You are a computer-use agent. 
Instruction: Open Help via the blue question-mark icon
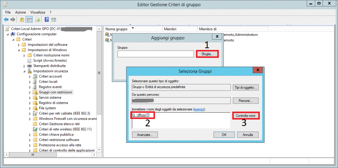click(x=47, y=20)
